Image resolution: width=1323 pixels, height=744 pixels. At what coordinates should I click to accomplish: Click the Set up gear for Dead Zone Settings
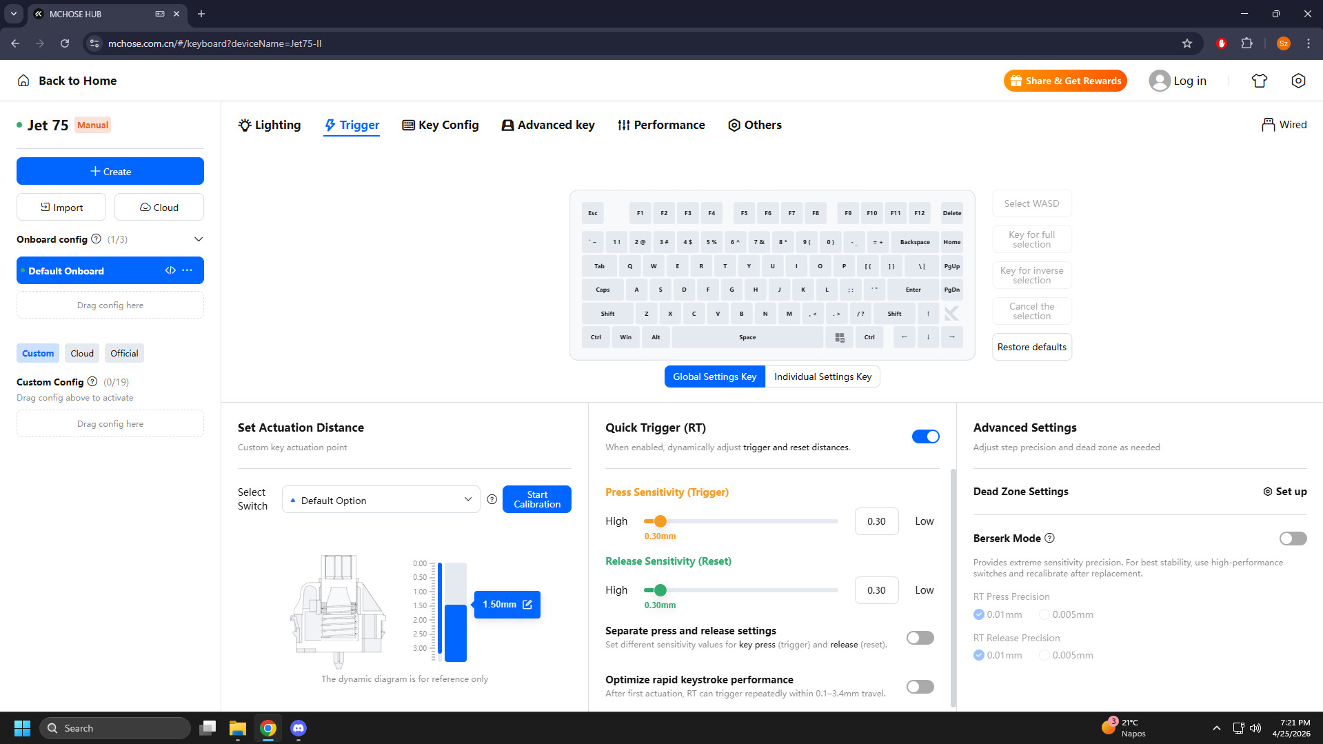tap(1285, 492)
